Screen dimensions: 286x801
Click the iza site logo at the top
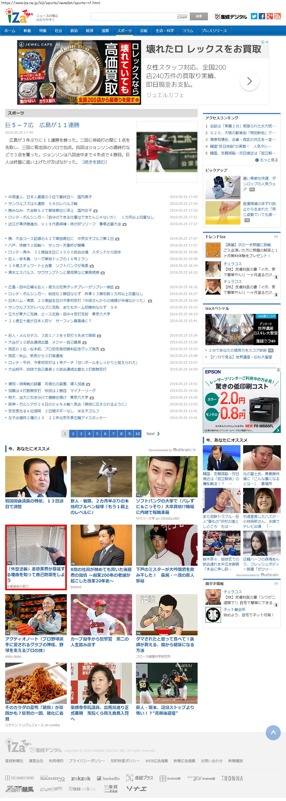[19, 16]
